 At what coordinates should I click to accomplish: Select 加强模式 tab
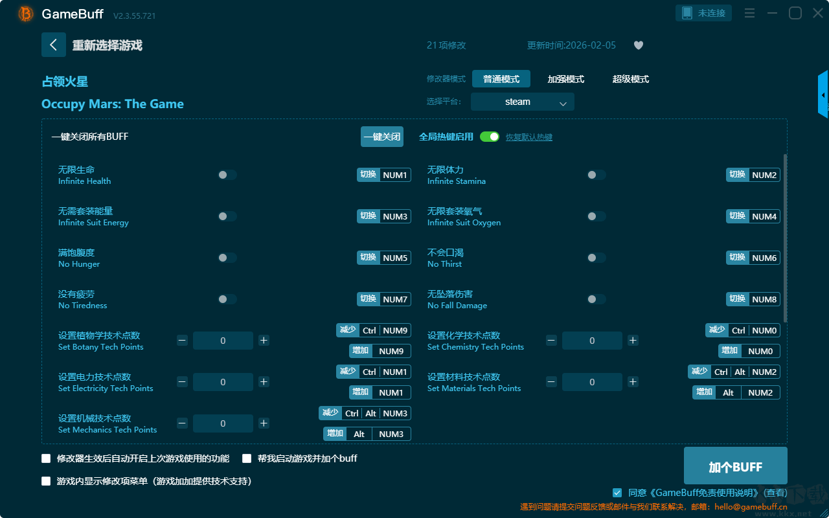pyautogui.click(x=566, y=79)
